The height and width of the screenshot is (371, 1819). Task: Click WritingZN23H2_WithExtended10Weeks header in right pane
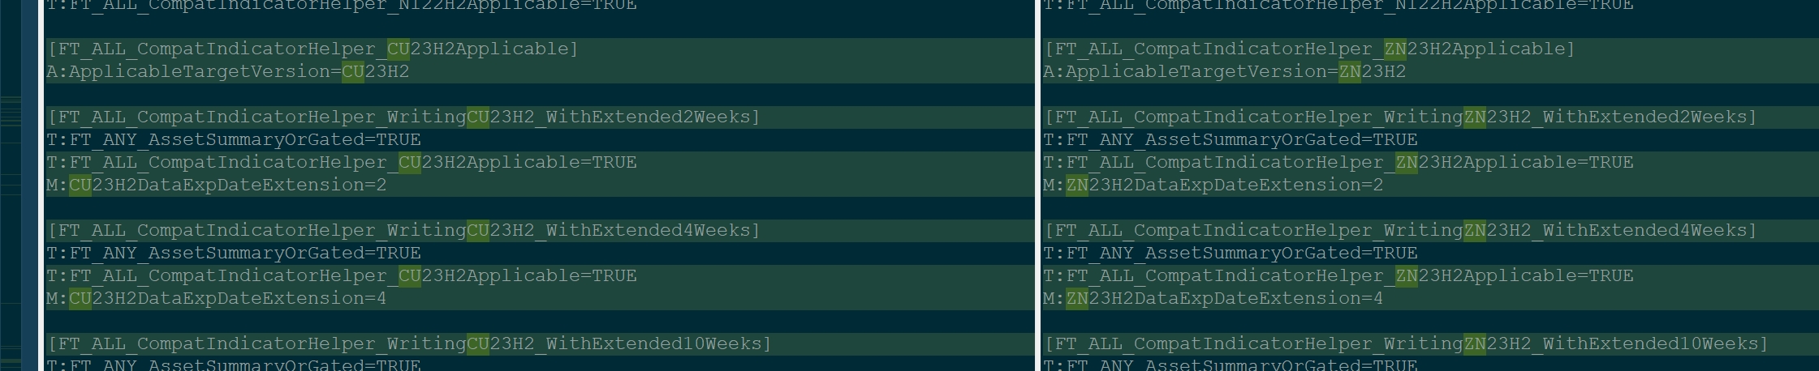coord(1405,344)
